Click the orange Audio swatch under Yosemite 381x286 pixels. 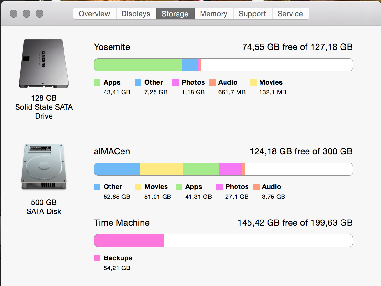pyautogui.click(x=213, y=82)
